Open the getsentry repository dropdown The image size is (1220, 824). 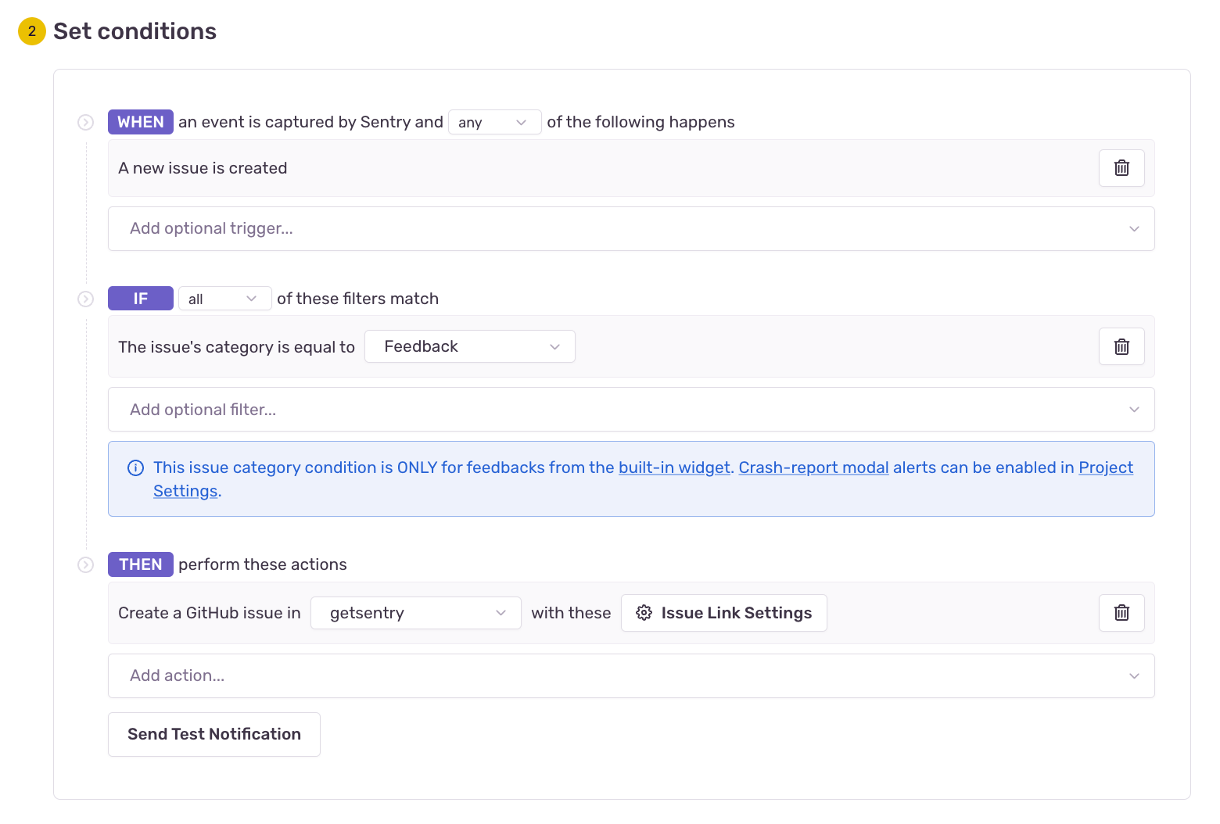(x=415, y=613)
